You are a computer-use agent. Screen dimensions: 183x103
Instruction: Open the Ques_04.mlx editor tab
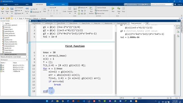(x=73, y=23)
